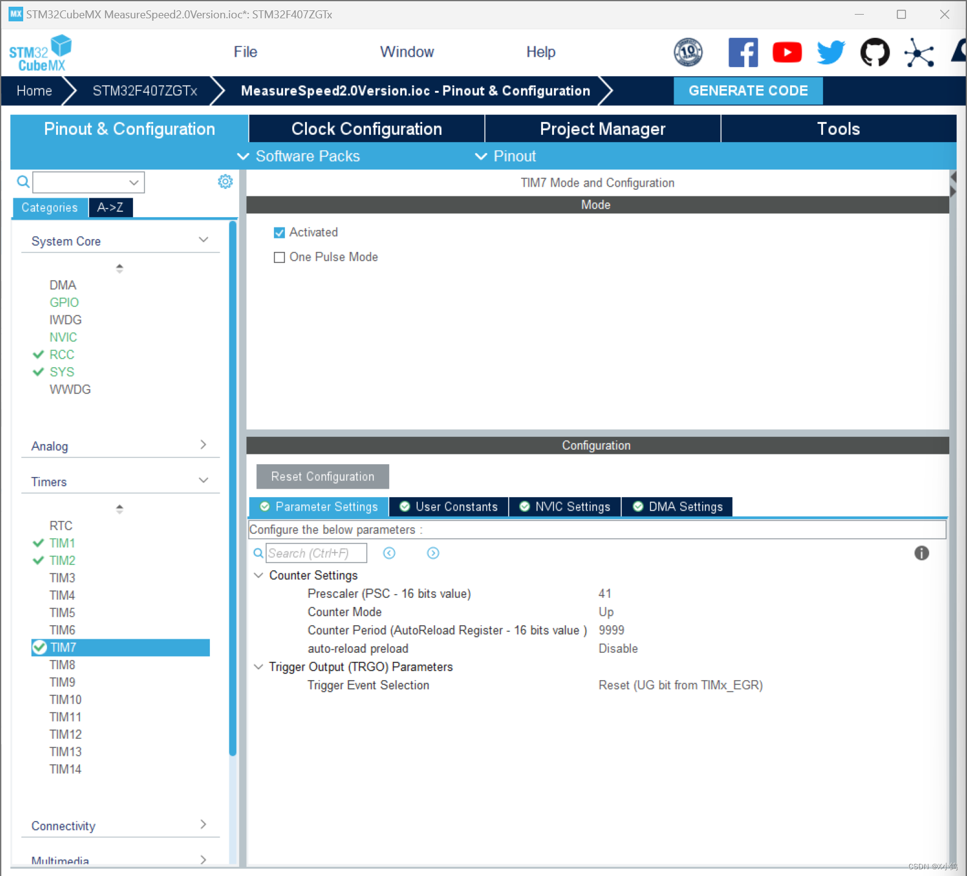Collapse the Counter Settings group

coord(259,575)
